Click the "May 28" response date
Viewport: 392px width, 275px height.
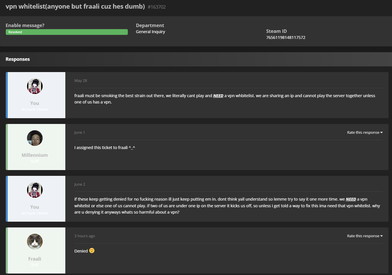[x=81, y=80]
